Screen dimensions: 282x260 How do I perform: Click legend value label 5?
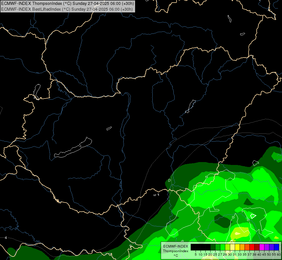[x=196, y=255]
